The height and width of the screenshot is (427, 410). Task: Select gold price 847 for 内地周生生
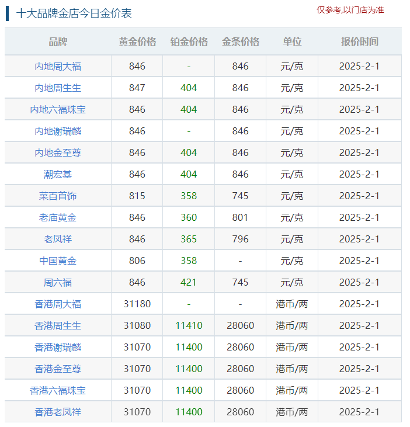coord(137,88)
